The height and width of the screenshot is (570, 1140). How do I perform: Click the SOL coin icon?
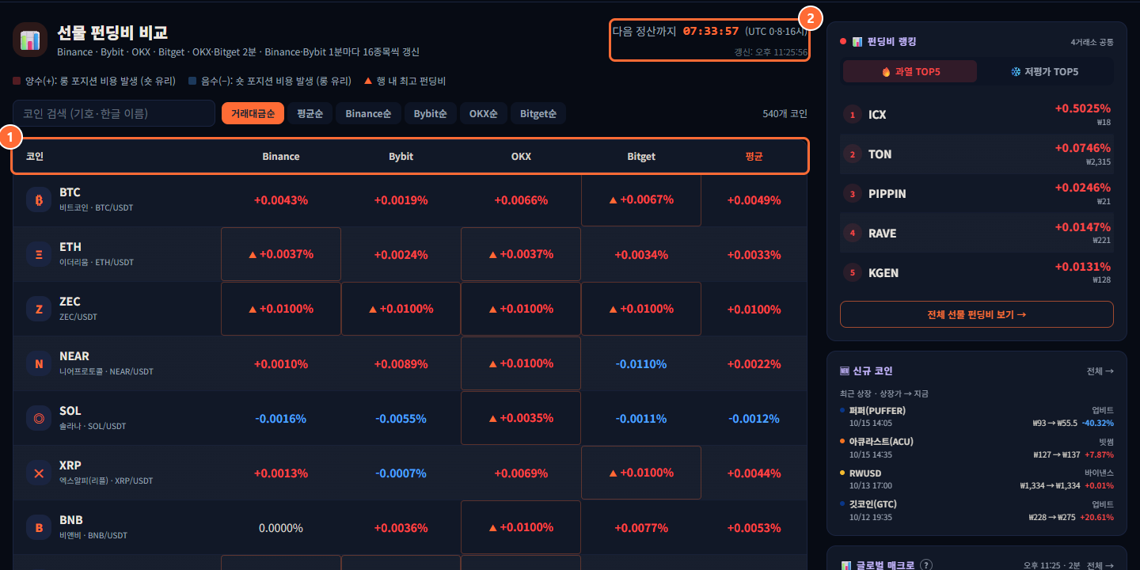(39, 418)
